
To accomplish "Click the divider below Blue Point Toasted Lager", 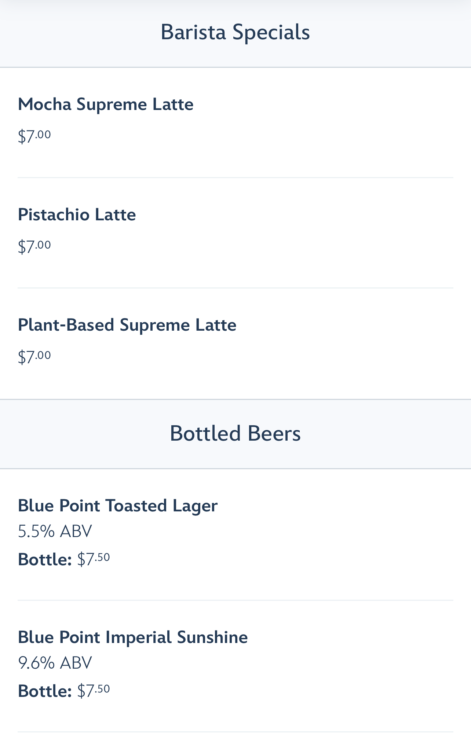I will (235, 600).
